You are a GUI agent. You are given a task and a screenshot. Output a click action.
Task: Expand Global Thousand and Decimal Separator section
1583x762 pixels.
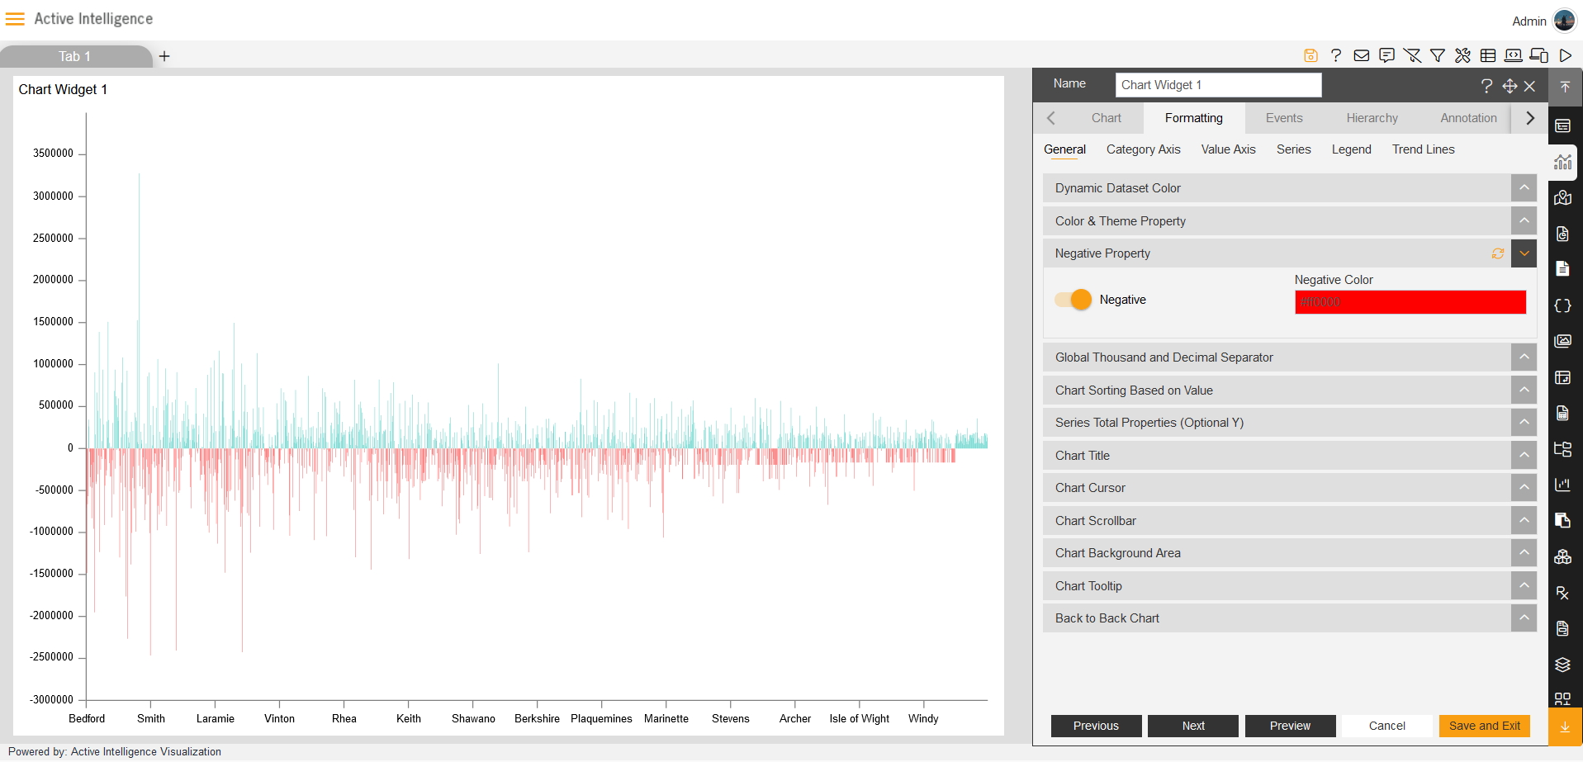(x=1524, y=357)
